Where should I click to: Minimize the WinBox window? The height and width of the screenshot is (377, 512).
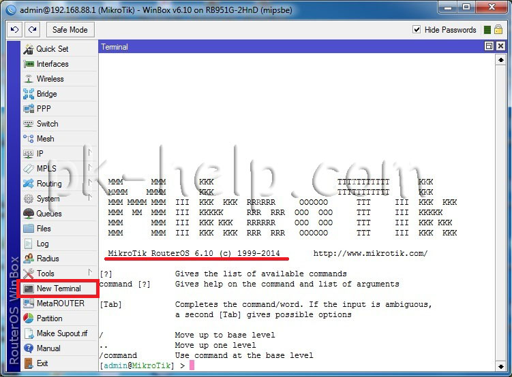[x=449, y=7]
